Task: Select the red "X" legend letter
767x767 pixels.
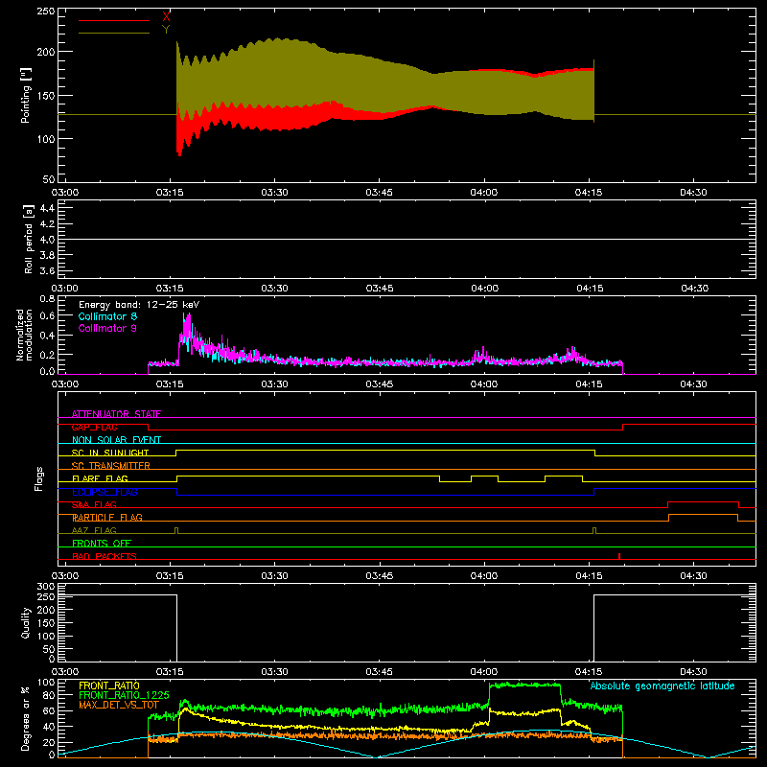Action: point(166,17)
